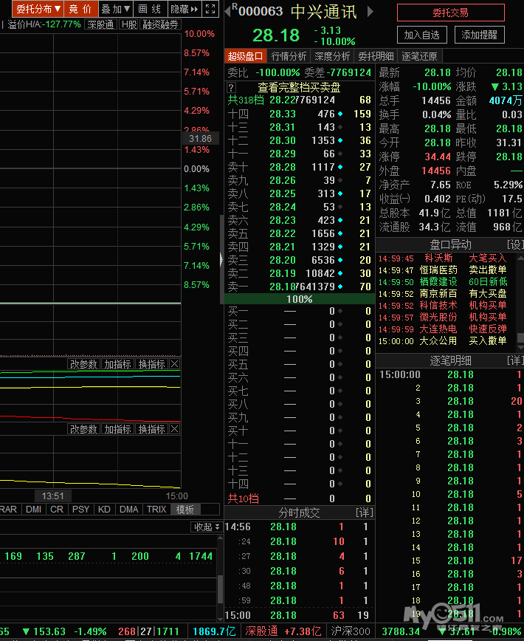
Task: Click 查看完整档买卖盘 to view full order book
Action: 299,87
